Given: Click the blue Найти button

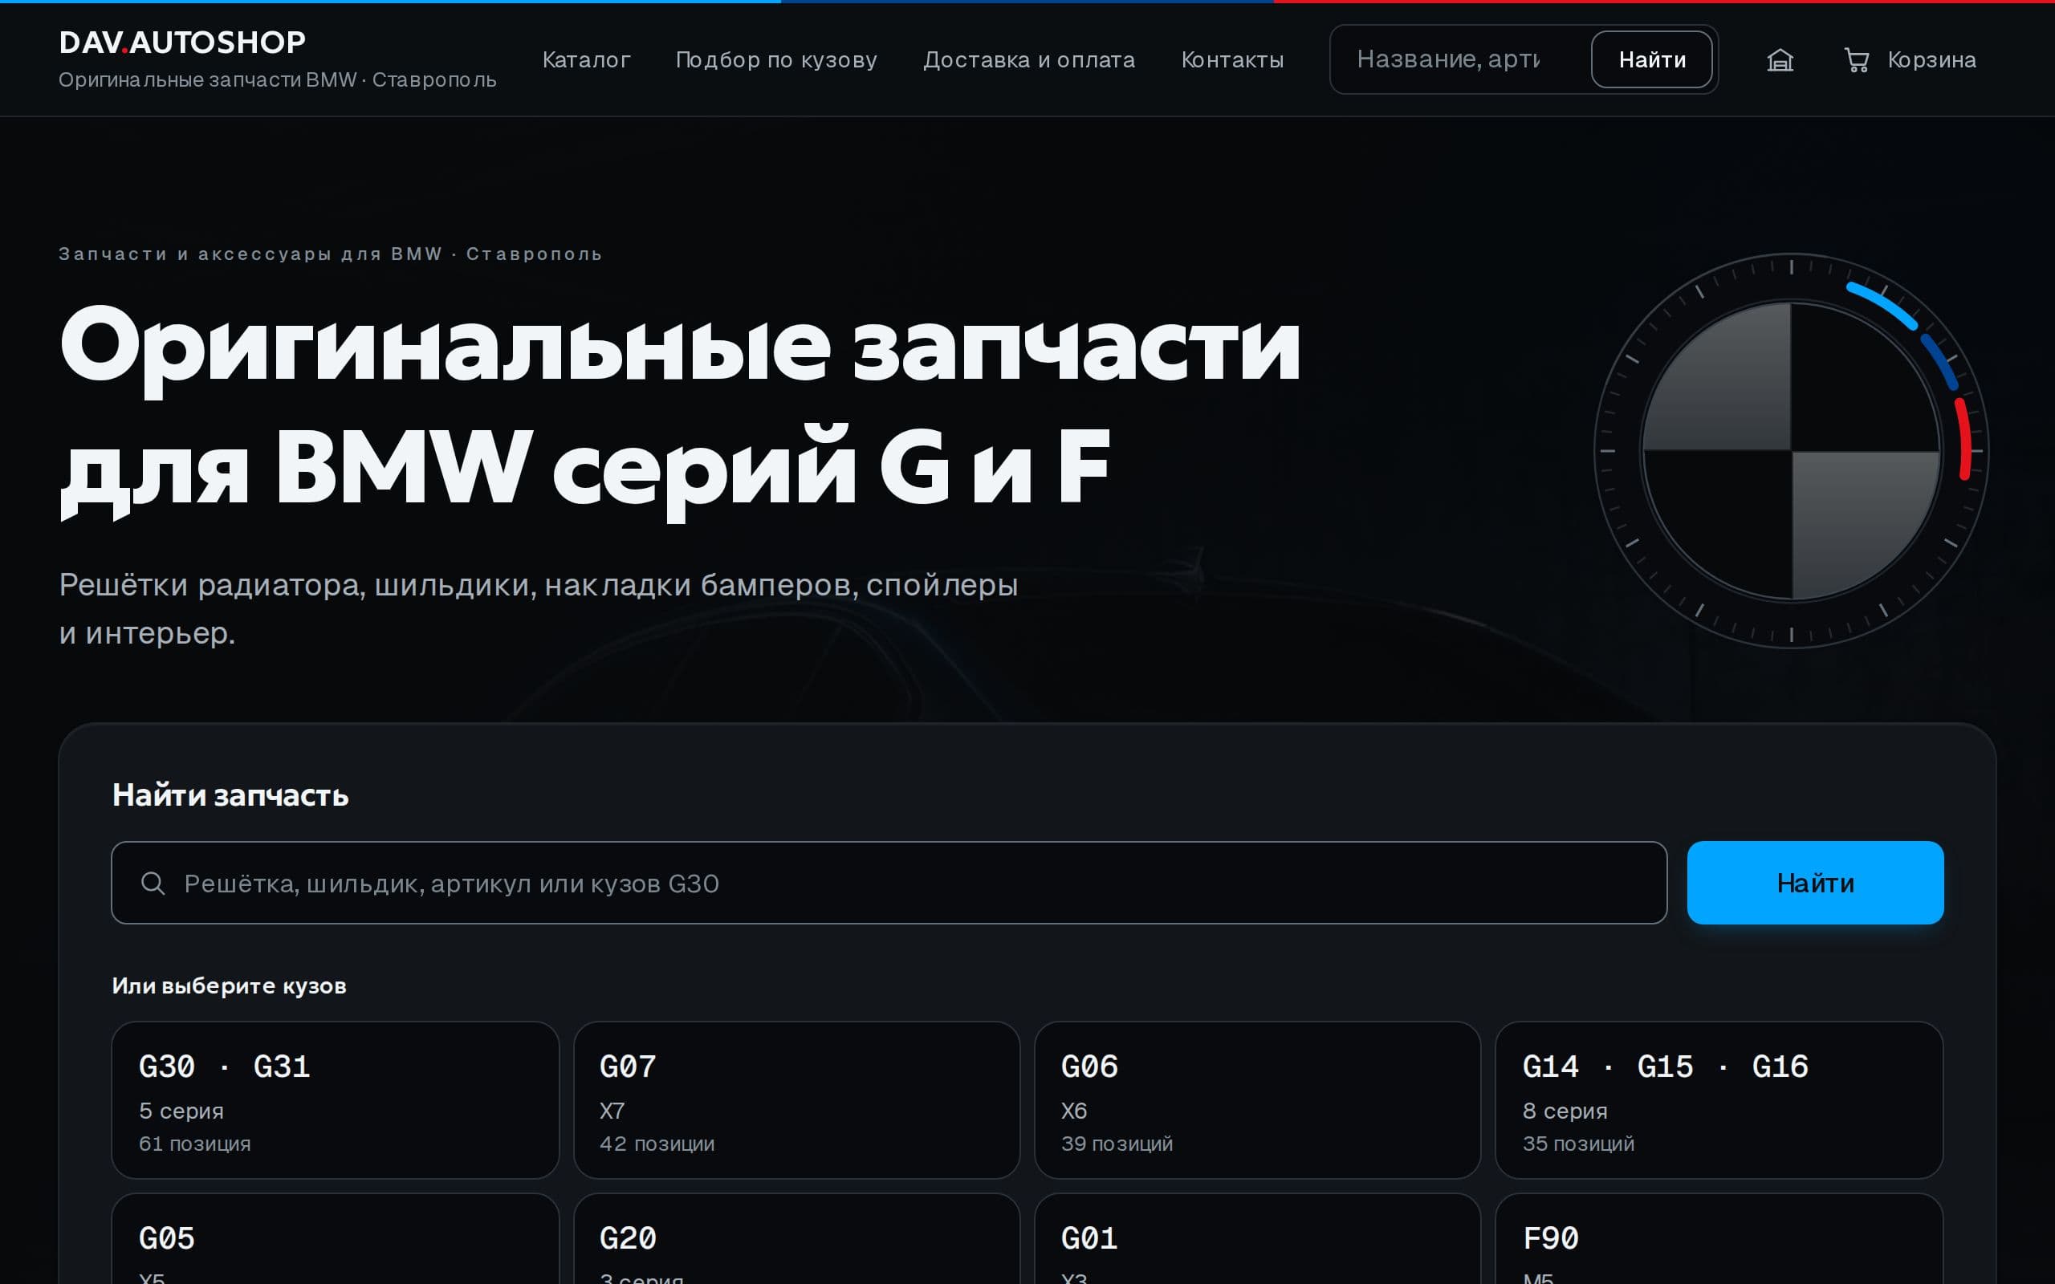Looking at the screenshot, I should coord(1815,884).
